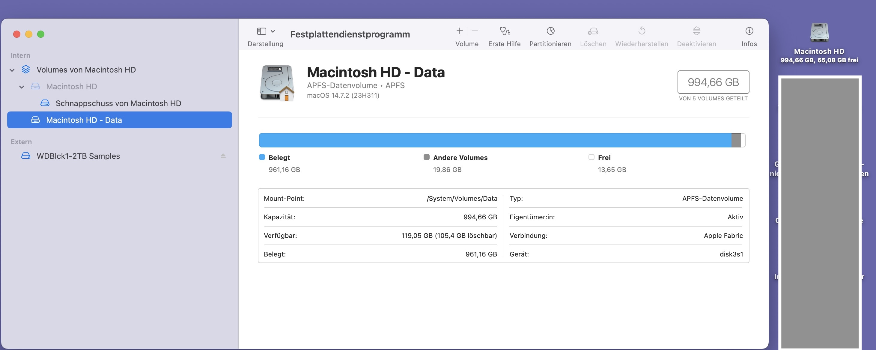Click the blue storage usage bar
Screen dimensions: 876x350
[495, 140]
